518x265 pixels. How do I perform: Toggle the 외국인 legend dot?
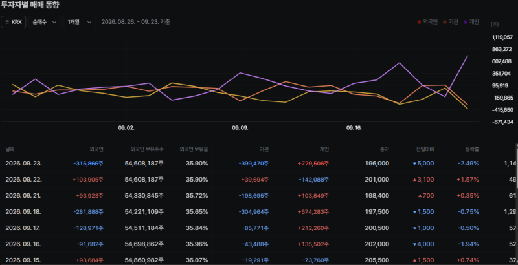point(419,22)
